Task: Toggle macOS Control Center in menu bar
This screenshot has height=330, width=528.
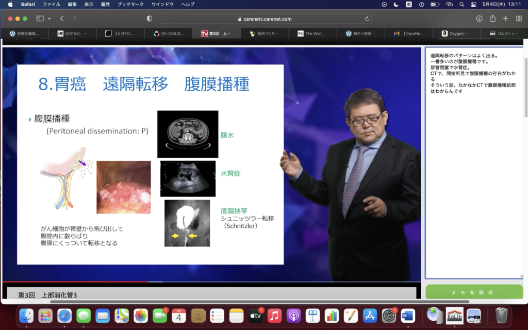Action: (474, 4)
